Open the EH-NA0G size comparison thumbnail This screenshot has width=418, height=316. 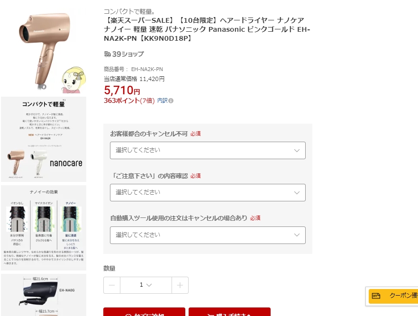click(44, 295)
